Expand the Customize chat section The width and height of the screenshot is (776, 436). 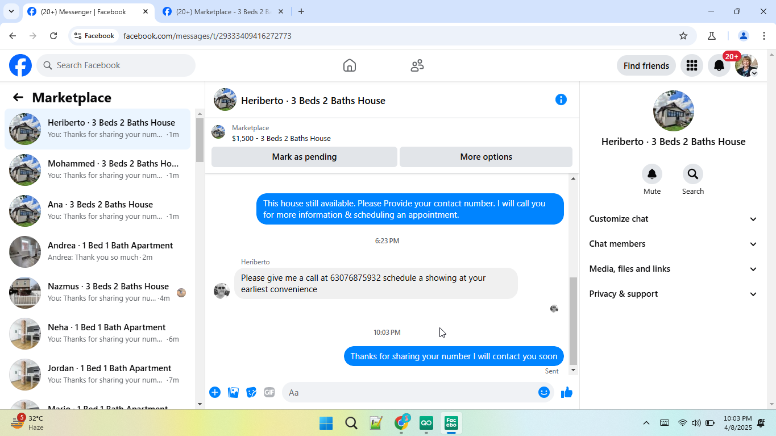(x=673, y=219)
